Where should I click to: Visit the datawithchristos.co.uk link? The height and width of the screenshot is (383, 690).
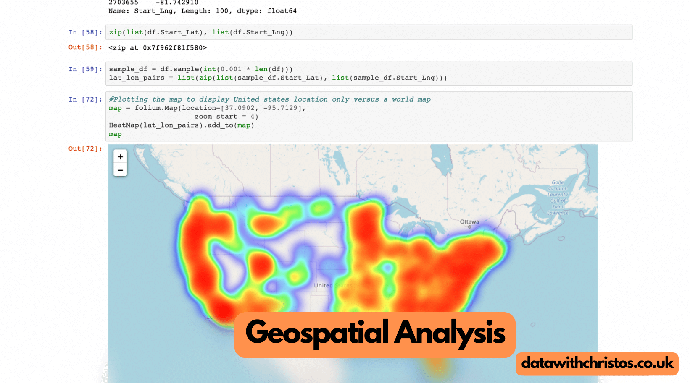tap(596, 363)
